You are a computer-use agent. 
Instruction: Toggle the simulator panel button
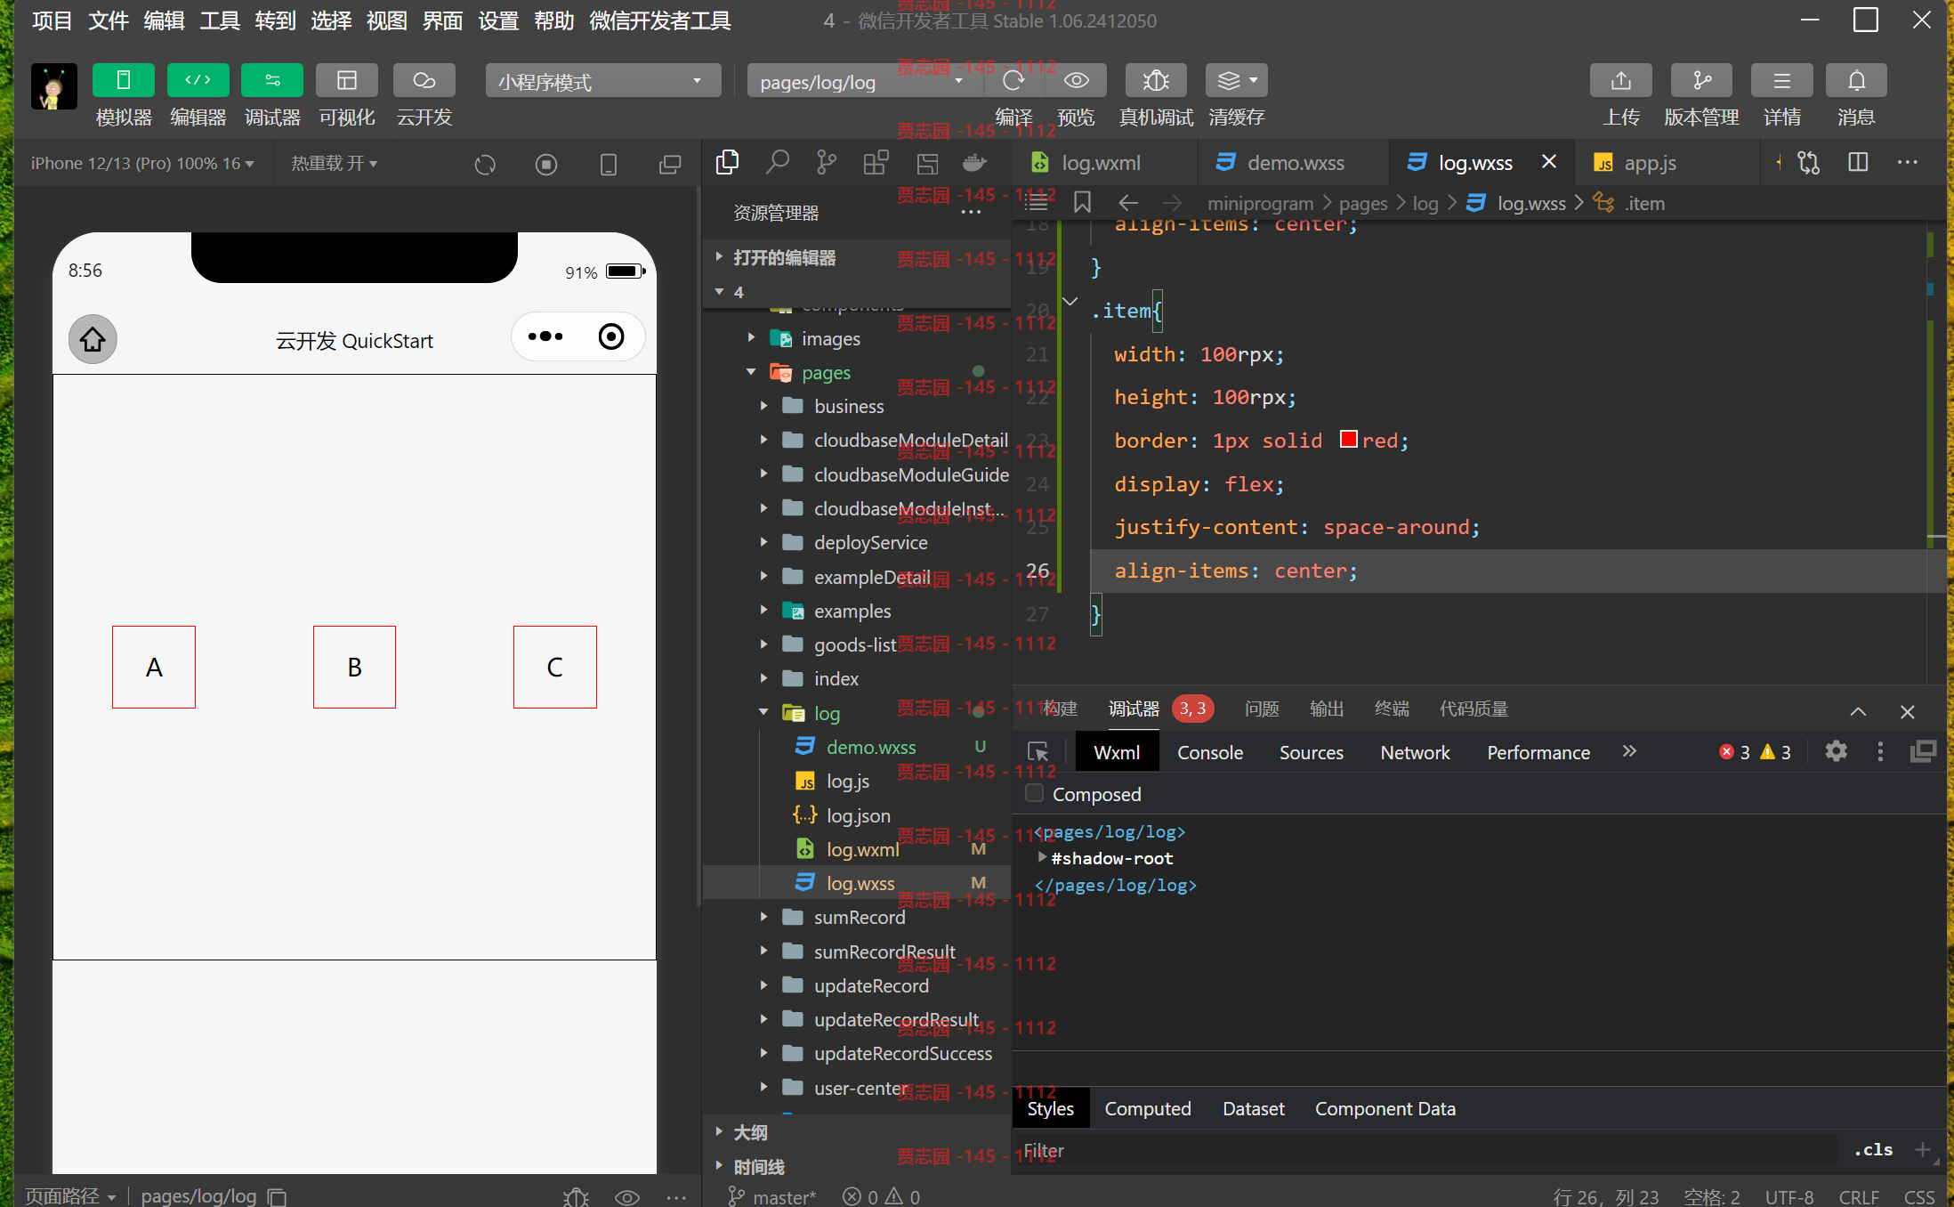click(x=123, y=81)
